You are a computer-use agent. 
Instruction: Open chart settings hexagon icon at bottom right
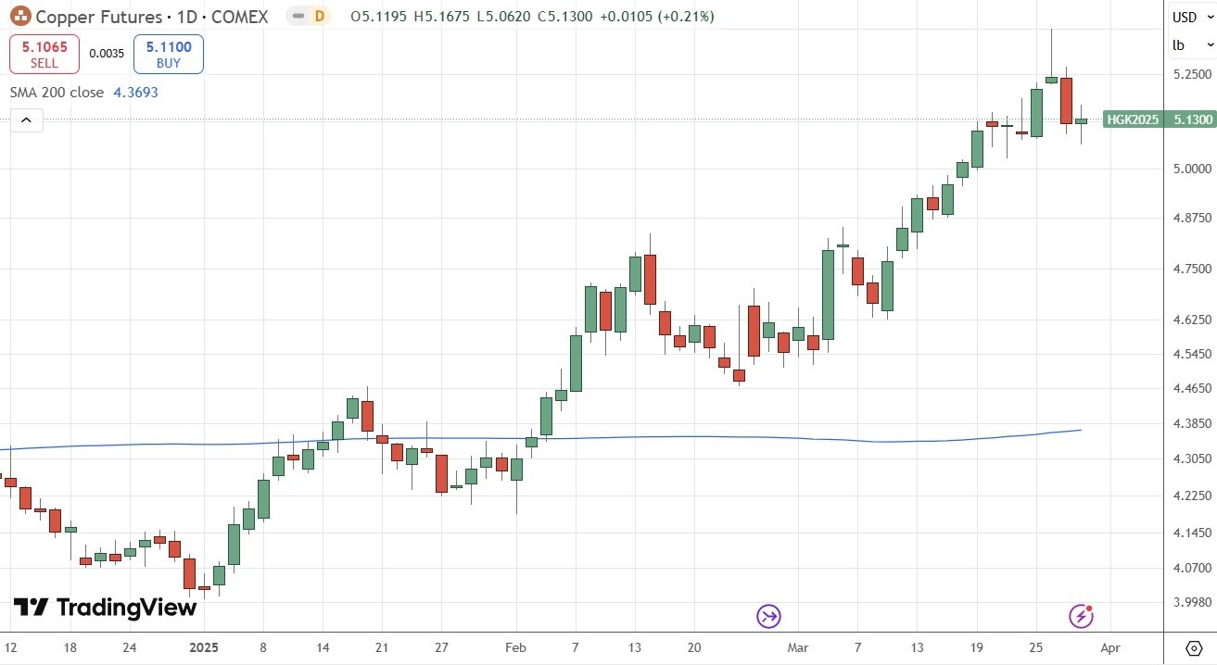coord(1194,646)
